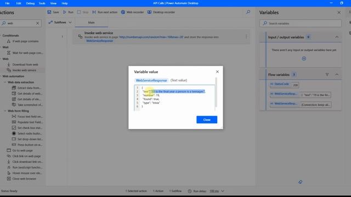The width and height of the screenshot is (351, 197).
Task: Collapse the Conditionals group
Action: pos(1,36)
